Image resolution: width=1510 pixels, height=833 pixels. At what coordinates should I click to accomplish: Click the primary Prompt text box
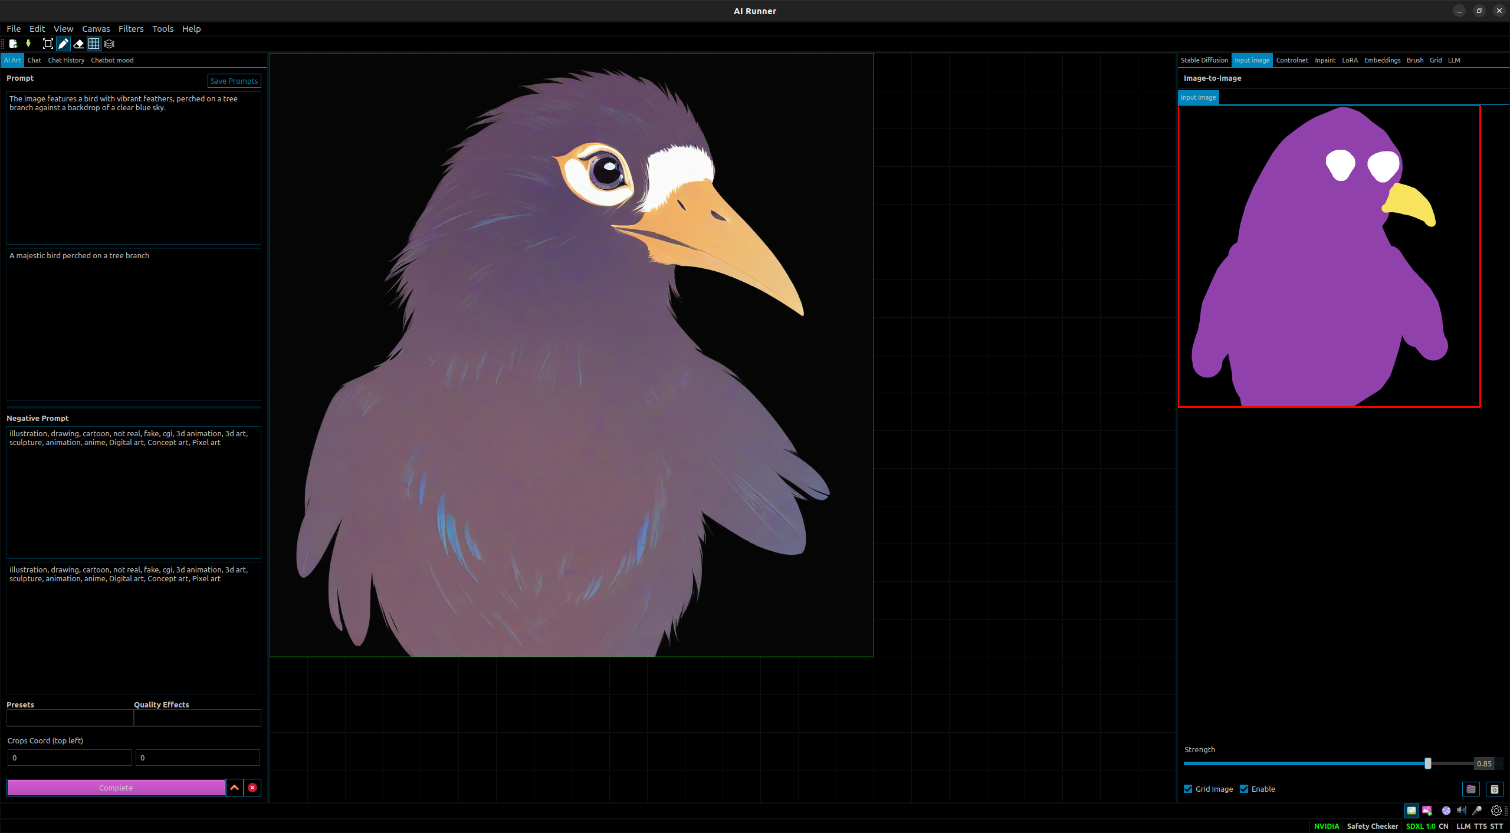coord(133,167)
